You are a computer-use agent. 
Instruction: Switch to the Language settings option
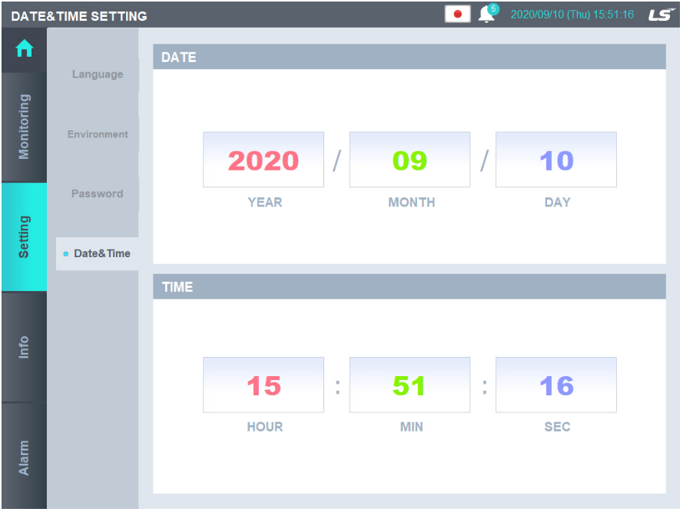coord(97,74)
